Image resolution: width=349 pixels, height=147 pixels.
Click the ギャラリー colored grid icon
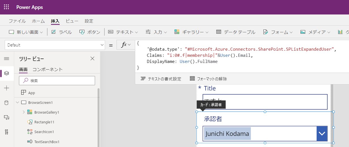tap(177, 32)
